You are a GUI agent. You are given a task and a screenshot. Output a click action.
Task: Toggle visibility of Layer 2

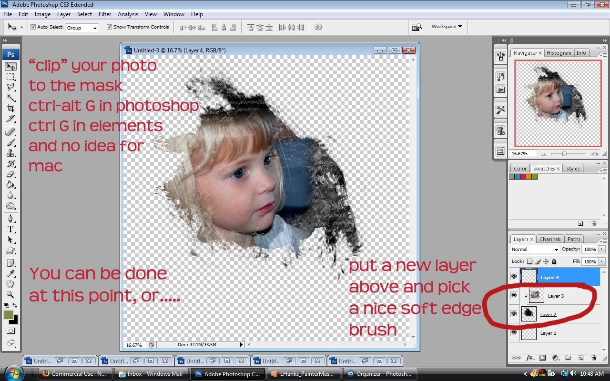click(514, 314)
